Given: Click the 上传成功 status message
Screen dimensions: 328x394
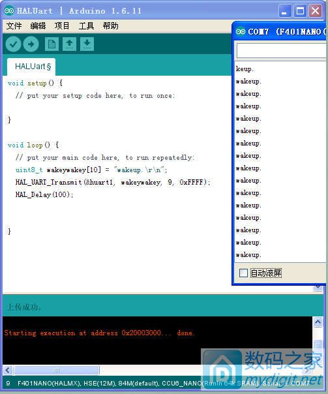Looking at the screenshot, I should tap(24, 307).
